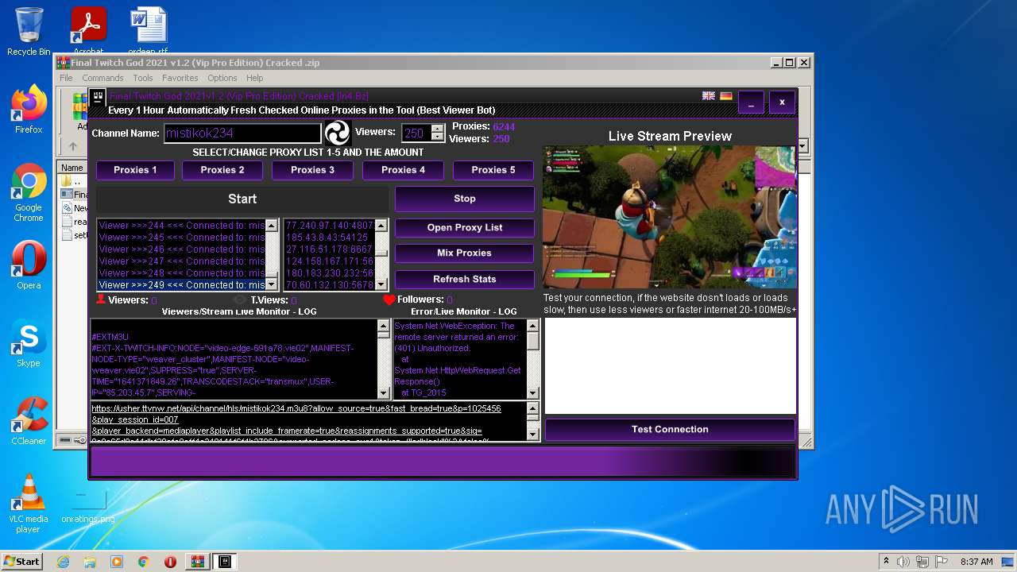This screenshot has width=1017, height=572.
Task: Click Test Connection button
Action: (x=670, y=429)
